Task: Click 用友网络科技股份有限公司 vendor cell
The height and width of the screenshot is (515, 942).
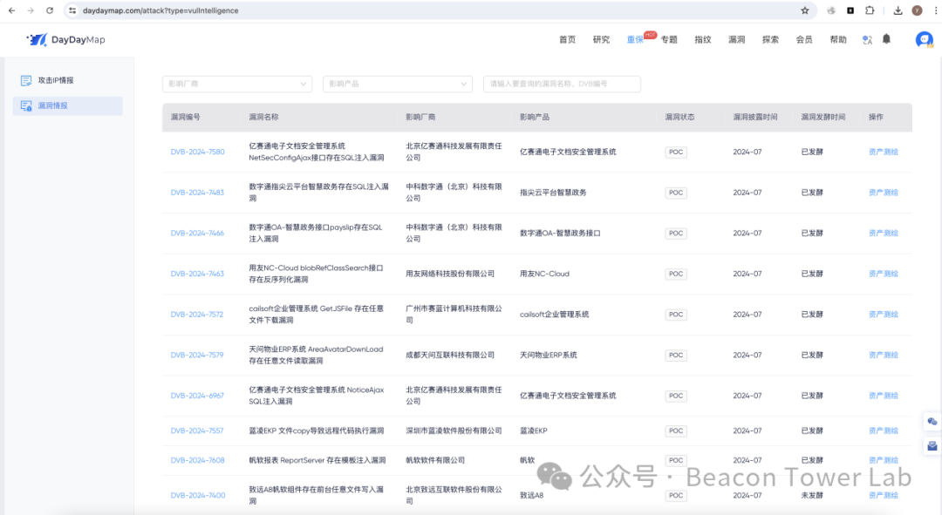Action: pos(450,274)
